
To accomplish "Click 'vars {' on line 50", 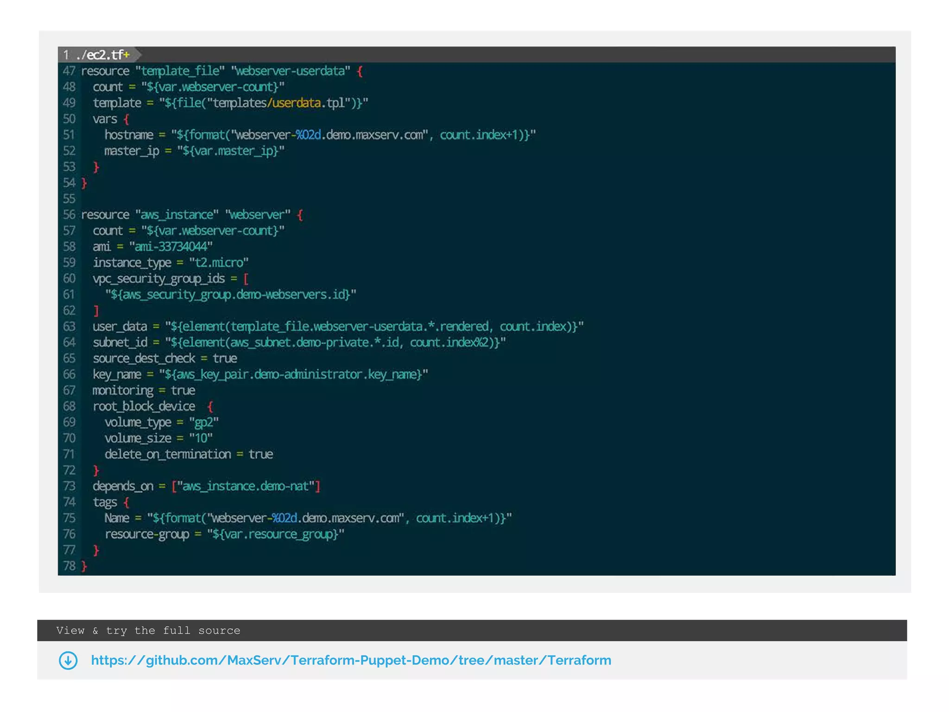I will pos(111,119).
